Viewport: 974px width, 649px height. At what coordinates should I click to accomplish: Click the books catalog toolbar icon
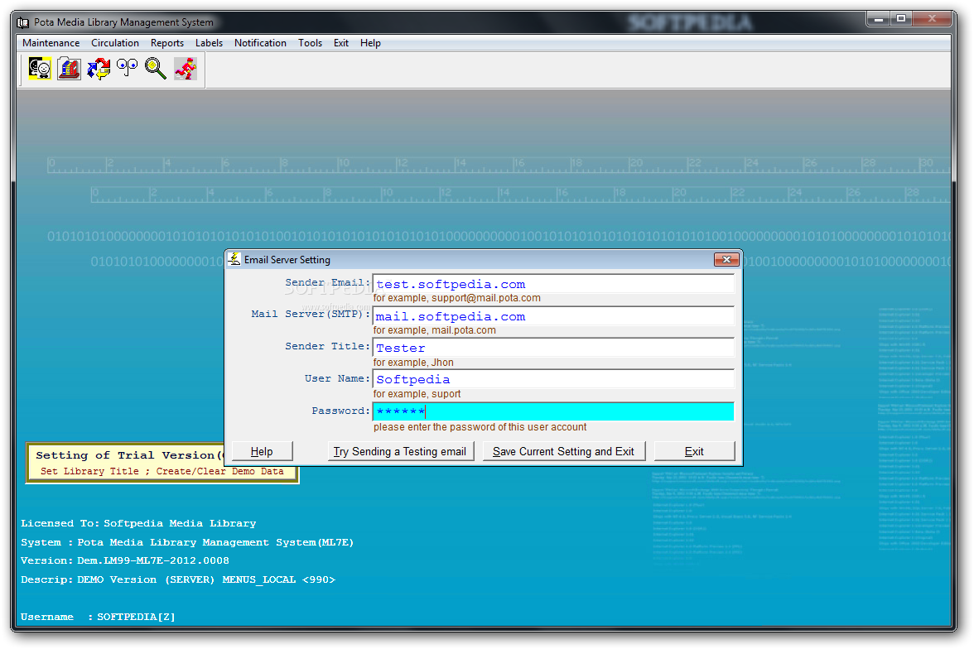click(x=69, y=69)
